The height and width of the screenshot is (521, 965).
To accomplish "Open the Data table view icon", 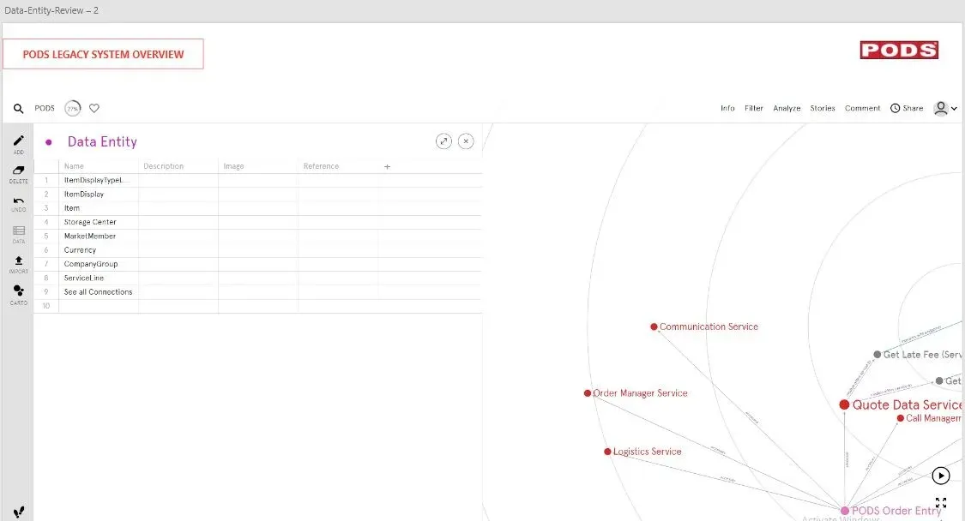I will 18,231.
